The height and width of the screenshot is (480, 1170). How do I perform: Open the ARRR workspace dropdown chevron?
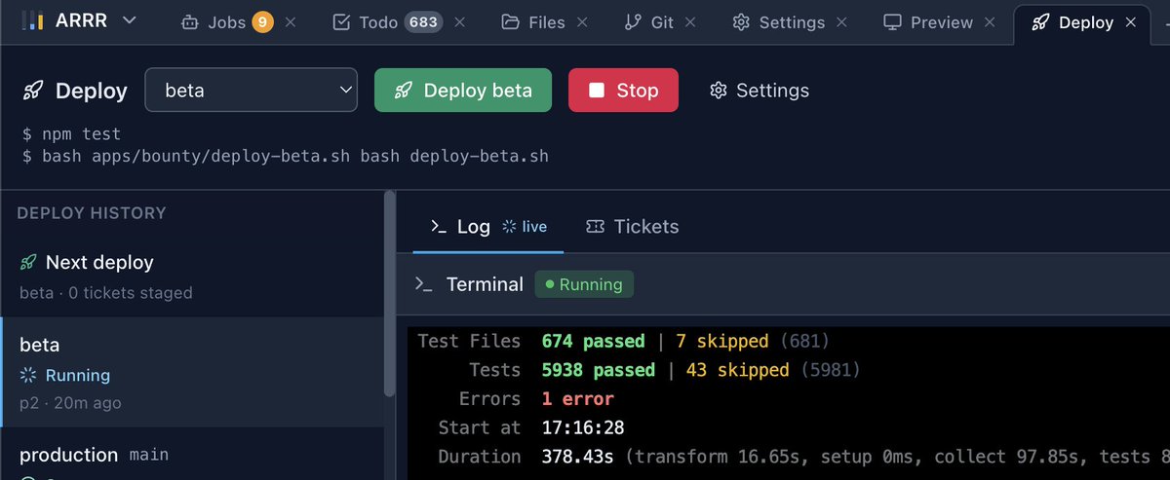click(x=130, y=20)
